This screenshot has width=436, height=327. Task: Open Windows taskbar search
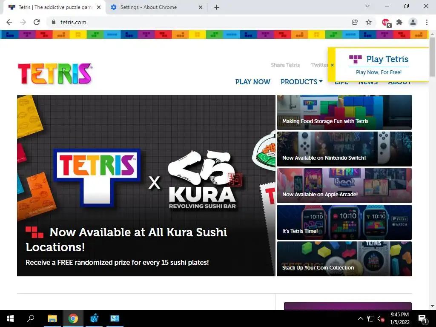click(31, 318)
